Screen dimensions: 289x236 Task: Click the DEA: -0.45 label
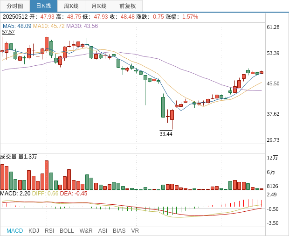point(74,194)
